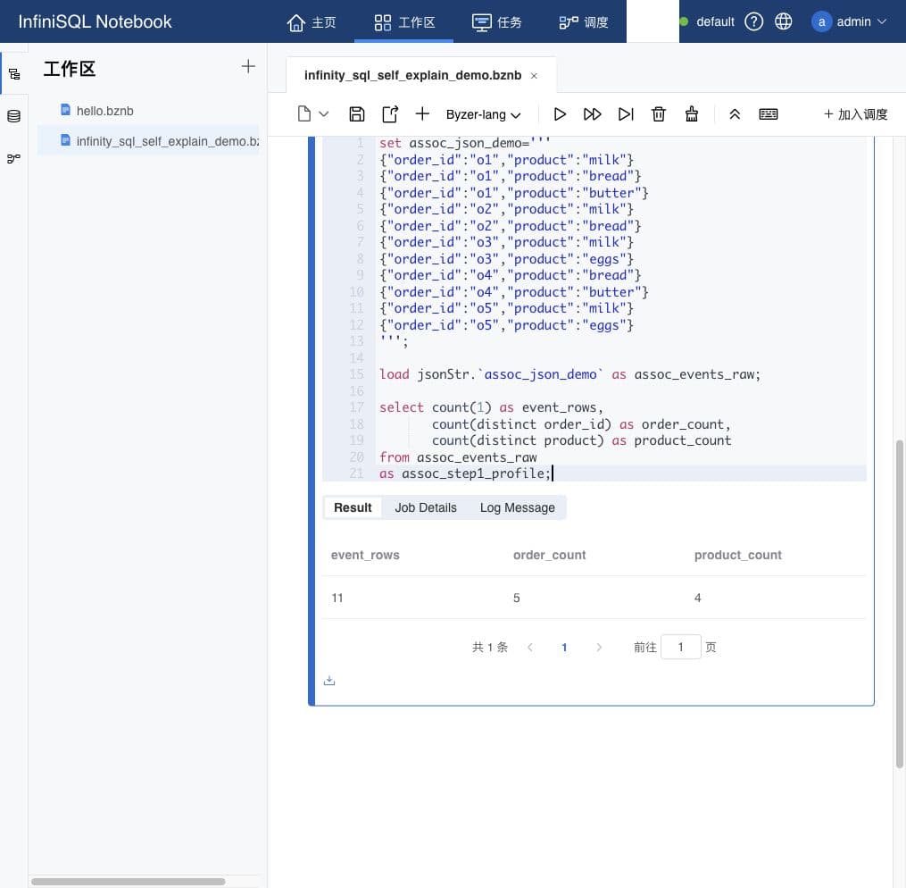Expand the new file dropdown arrow
The width and height of the screenshot is (906, 888).
point(324,113)
